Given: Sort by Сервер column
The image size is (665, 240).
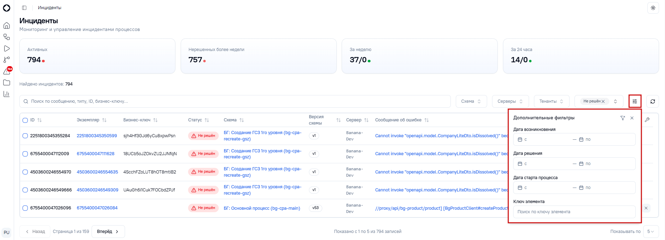Looking at the screenshot, I should click(x=366, y=120).
